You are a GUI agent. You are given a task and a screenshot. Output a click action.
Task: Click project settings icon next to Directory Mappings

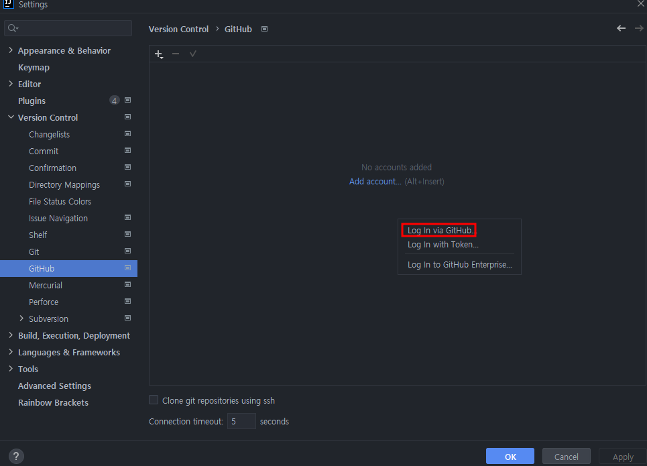point(127,184)
